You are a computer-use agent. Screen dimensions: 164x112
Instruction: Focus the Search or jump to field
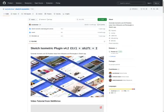tap(131, 3)
